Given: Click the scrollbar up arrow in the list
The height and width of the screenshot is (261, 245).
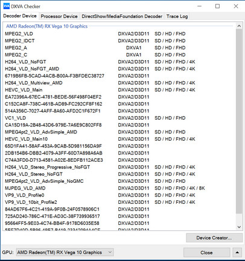Looking at the screenshot, I should click(x=239, y=26).
